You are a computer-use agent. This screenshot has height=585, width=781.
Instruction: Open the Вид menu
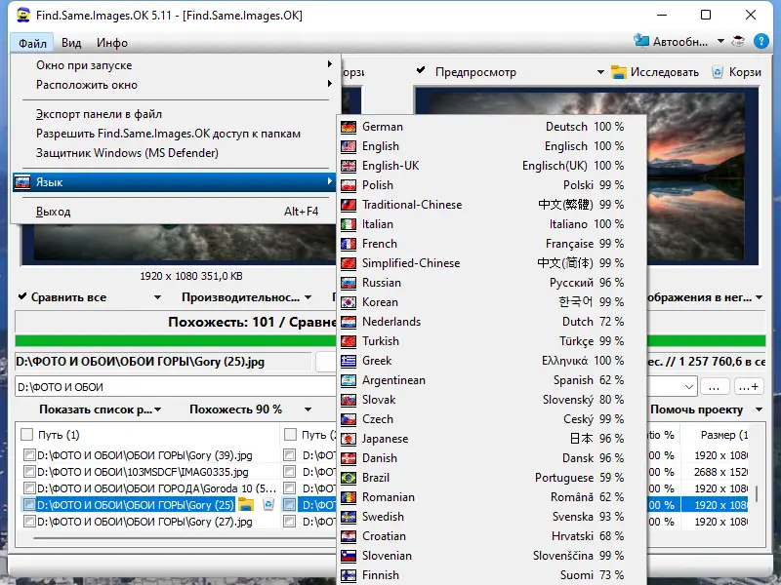tap(71, 43)
